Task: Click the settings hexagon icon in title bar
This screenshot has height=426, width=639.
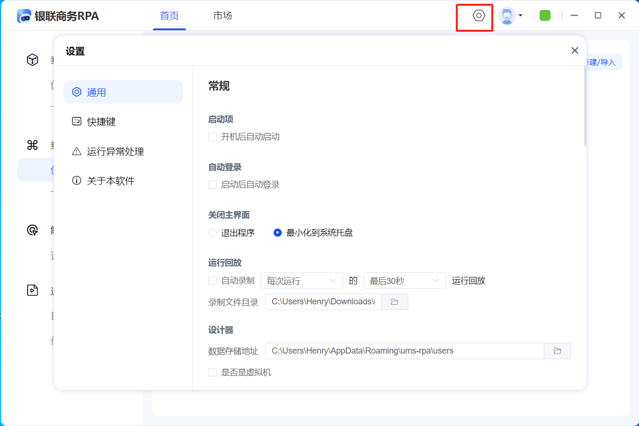Action: click(479, 16)
